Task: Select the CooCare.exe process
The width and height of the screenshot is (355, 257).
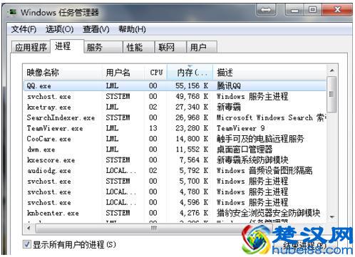Action: (175, 139)
